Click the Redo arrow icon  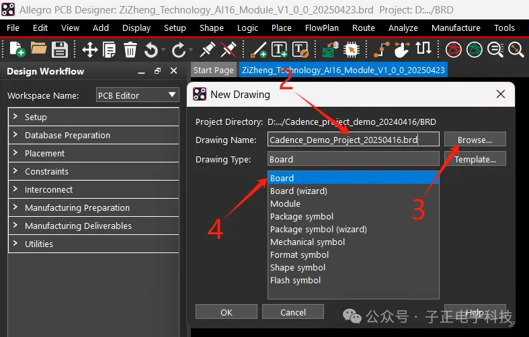point(179,50)
